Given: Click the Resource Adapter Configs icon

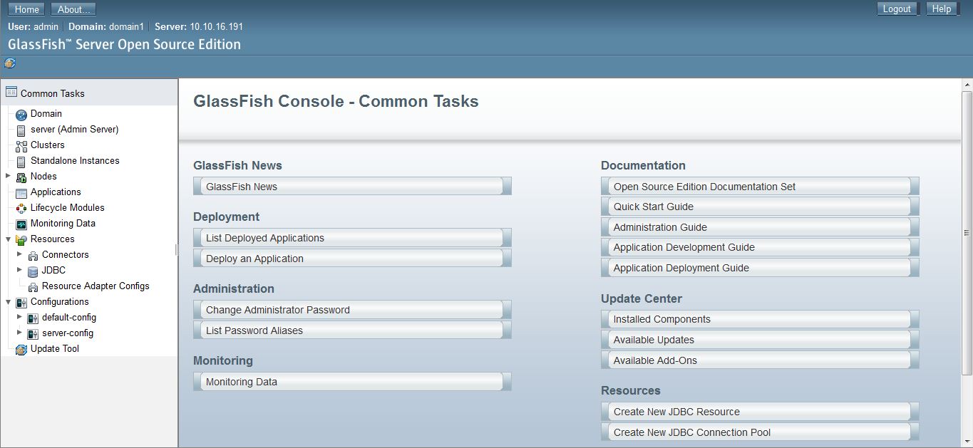Looking at the screenshot, I should tap(33, 286).
